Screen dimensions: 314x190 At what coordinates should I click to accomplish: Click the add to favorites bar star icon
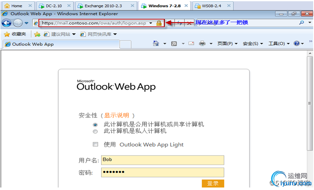click(x=37, y=34)
